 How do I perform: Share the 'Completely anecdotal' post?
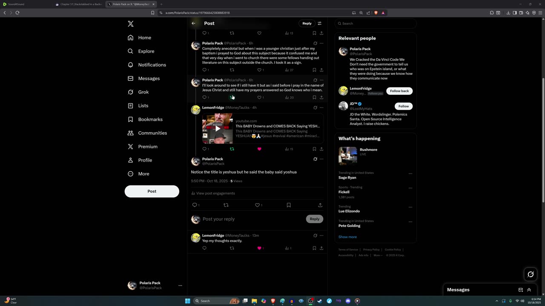tap(321, 70)
